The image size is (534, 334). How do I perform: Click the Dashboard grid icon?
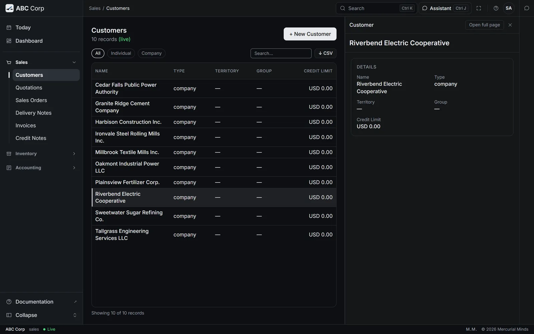coord(9,41)
